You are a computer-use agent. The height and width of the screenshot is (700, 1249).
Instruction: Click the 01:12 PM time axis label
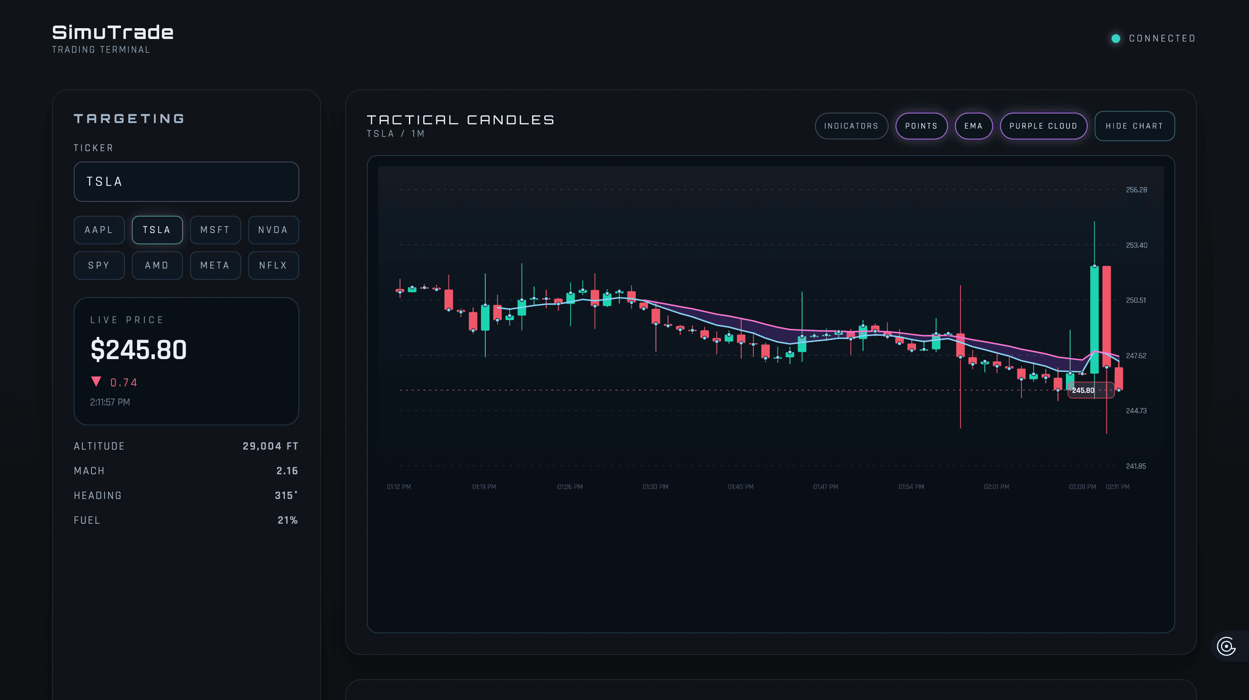point(399,487)
